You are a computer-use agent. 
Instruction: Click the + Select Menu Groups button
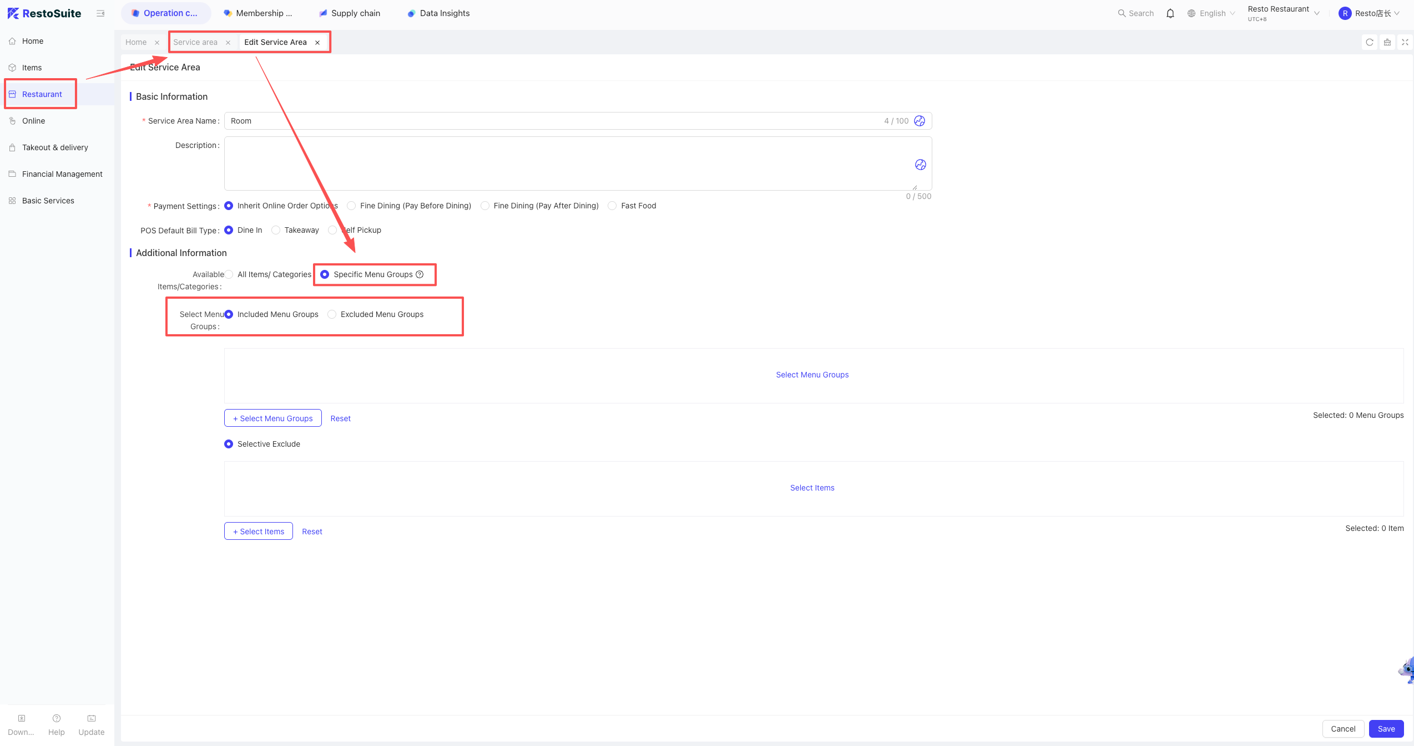273,418
